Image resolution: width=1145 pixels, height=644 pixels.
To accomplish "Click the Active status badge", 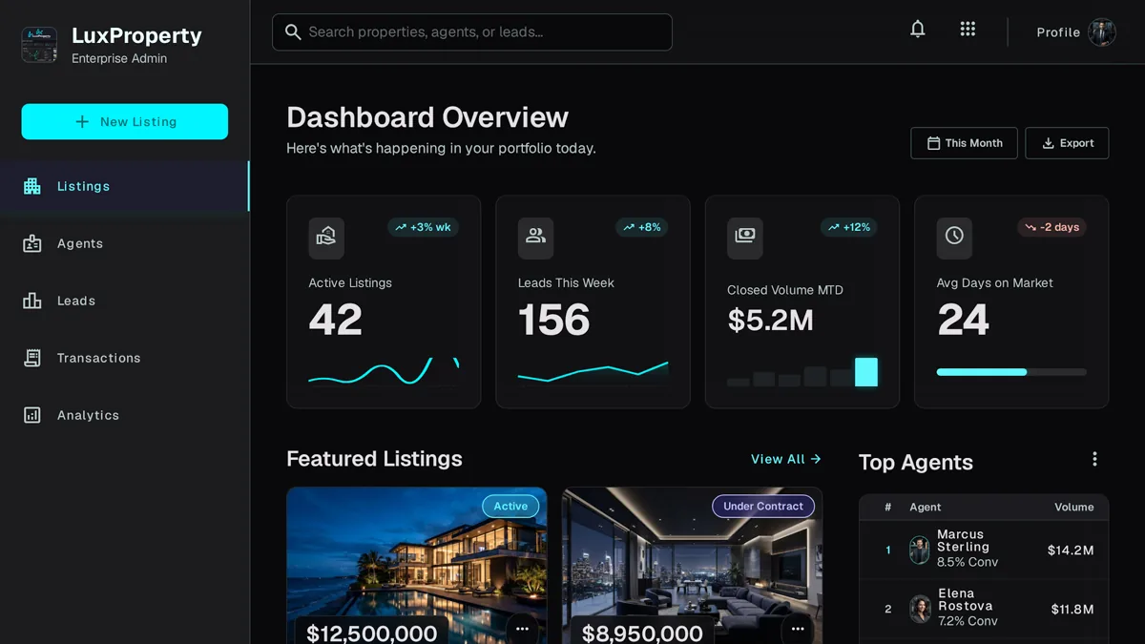I will [510, 507].
